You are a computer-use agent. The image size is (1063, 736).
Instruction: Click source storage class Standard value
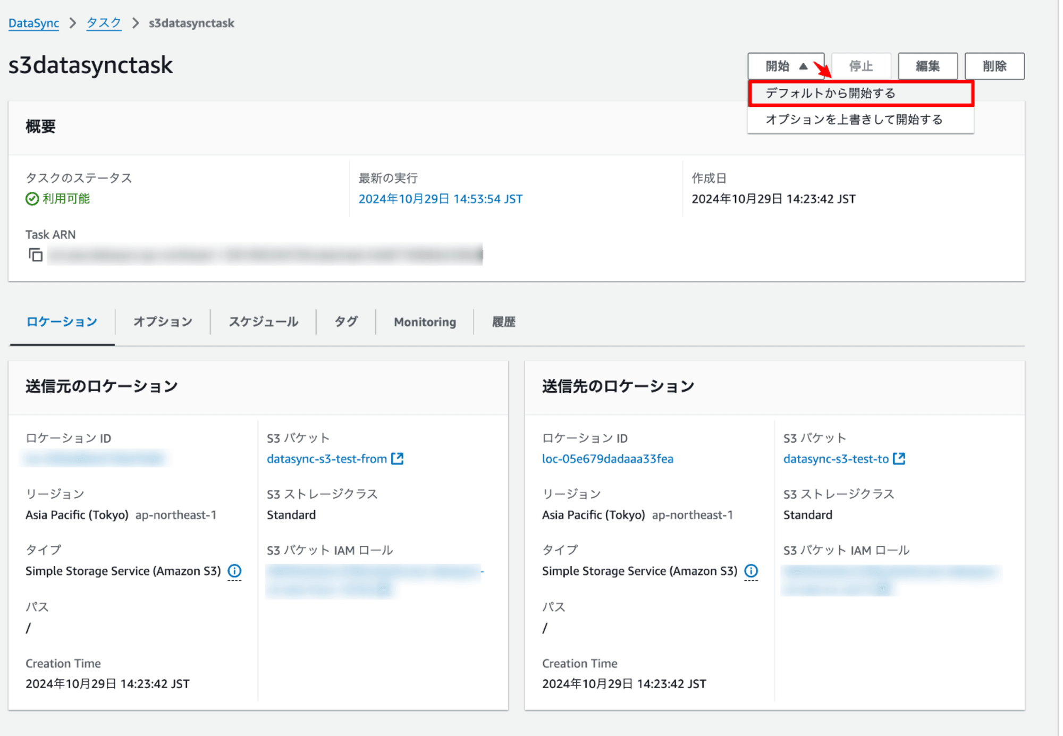pyautogui.click(x=291, y=515)
